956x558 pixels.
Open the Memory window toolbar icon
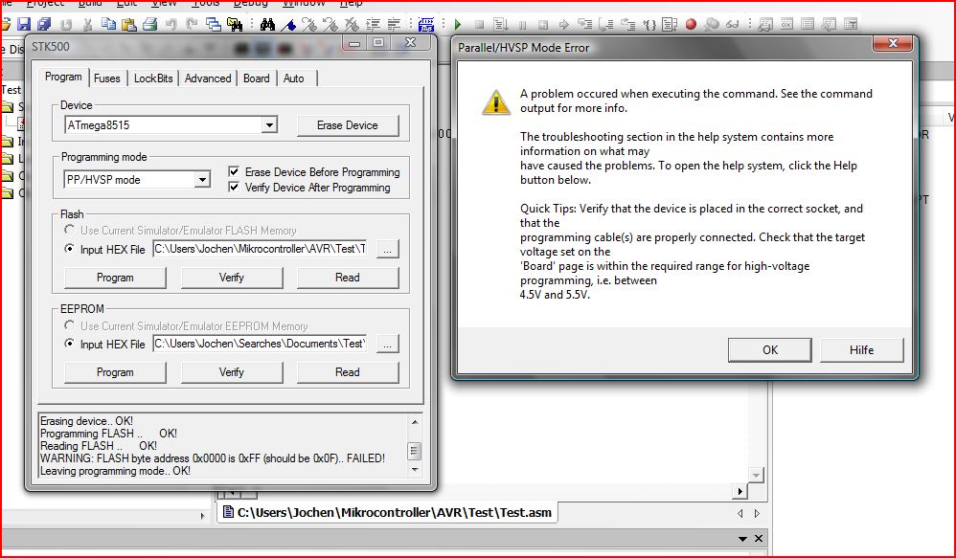pos(808,24)
